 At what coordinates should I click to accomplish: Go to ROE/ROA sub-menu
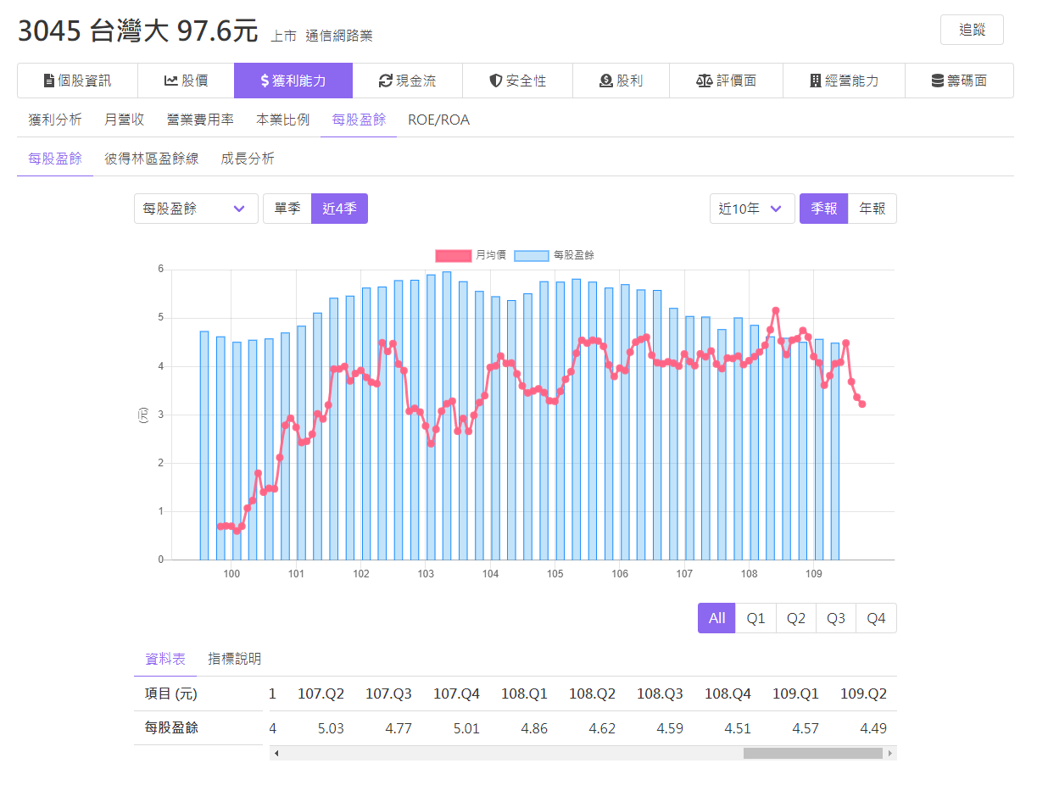coord(438,120)
